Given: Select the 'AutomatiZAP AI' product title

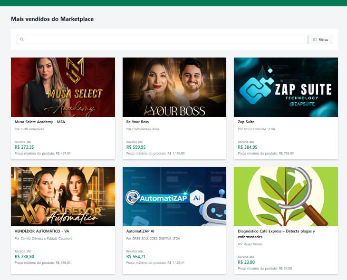Looking at the screenshot, I should [140, 231].
